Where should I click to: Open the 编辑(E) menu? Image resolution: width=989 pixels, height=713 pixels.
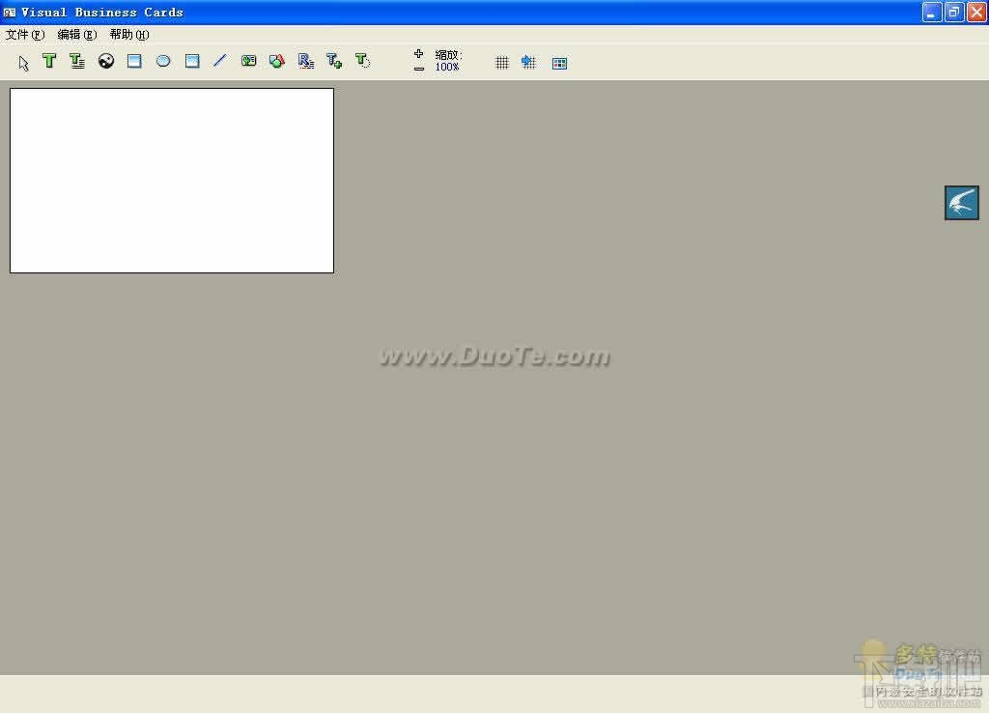[x=77, y=34]
